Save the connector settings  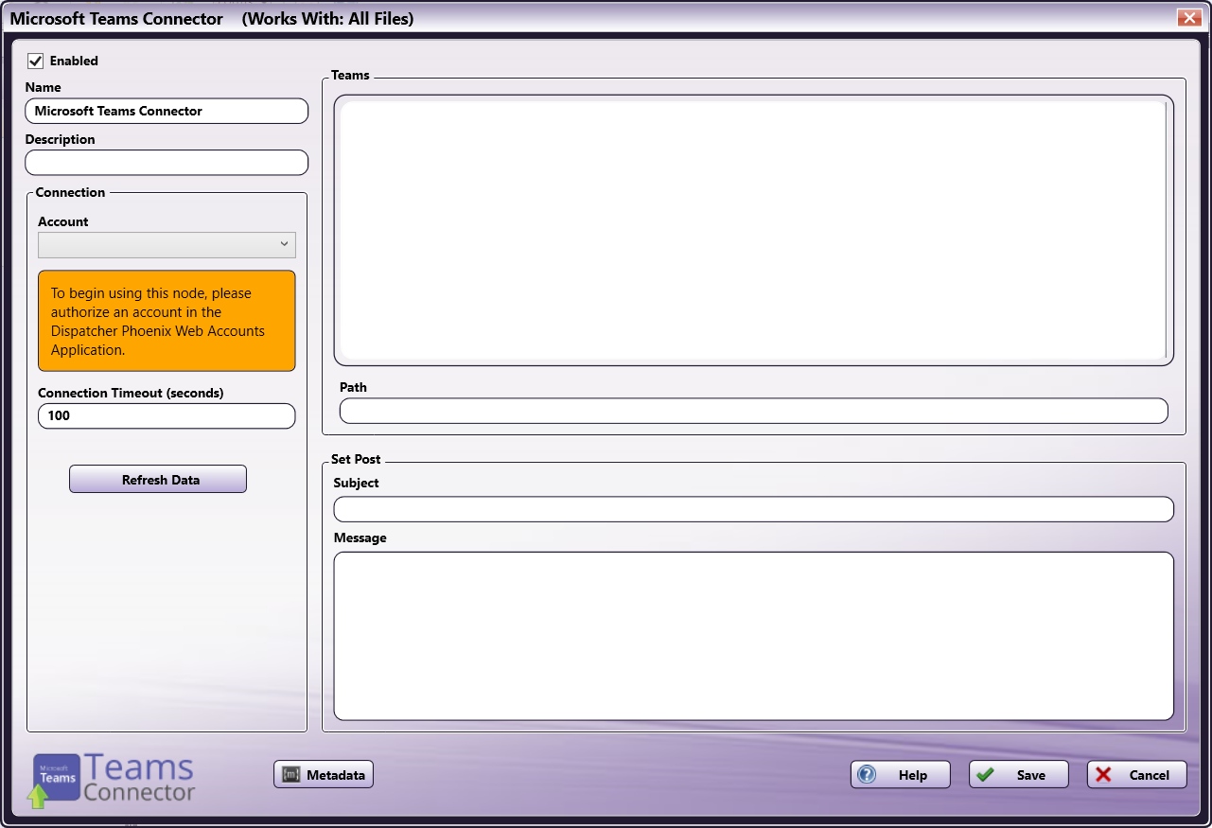(x=1019, y=775)
